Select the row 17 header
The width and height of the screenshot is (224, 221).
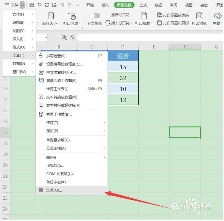(x=5, y=132)
